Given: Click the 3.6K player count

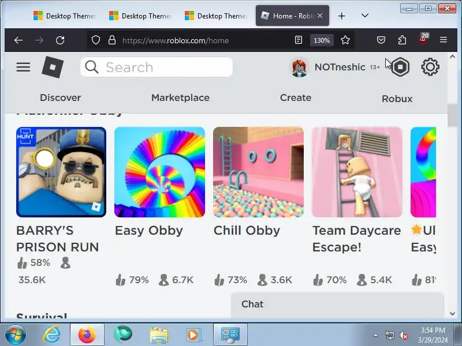Looking at the screenshot, I should (275, 280).
